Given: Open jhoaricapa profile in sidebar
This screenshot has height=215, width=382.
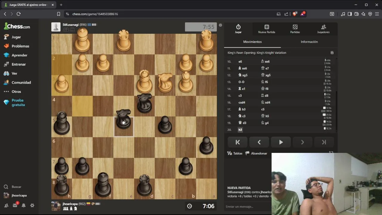Looking at the screenshot, I should point(15,195).
